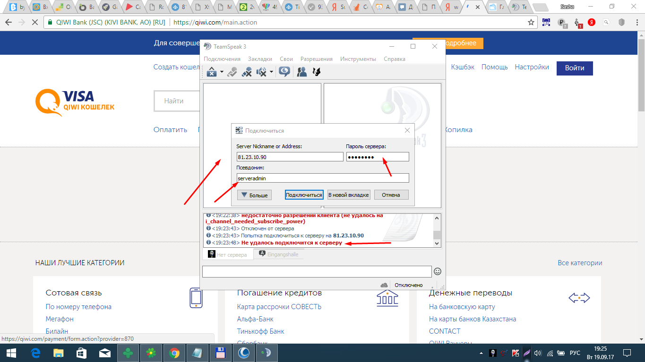
Task: Open the Помощь link on QIWI
Action: click(495, 67)
